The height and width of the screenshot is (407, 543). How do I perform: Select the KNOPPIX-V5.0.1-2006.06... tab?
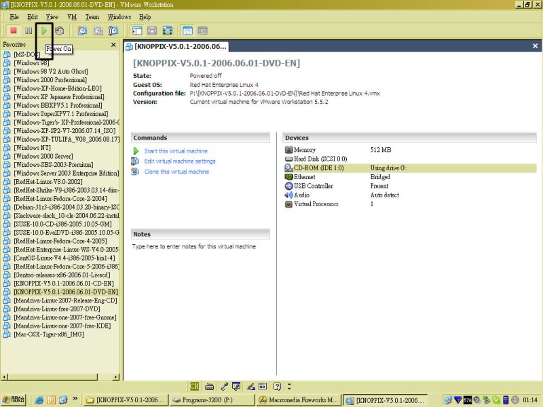(176, 46)
